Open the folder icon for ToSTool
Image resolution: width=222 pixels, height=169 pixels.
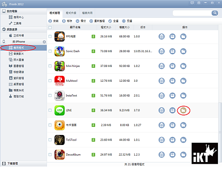pos(183,140)
